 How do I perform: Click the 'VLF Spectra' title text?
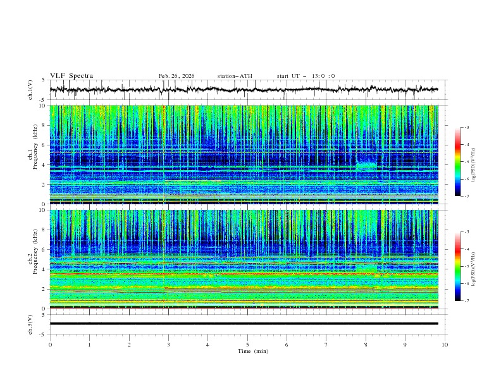pyautogui.click(x=71, y=76)
